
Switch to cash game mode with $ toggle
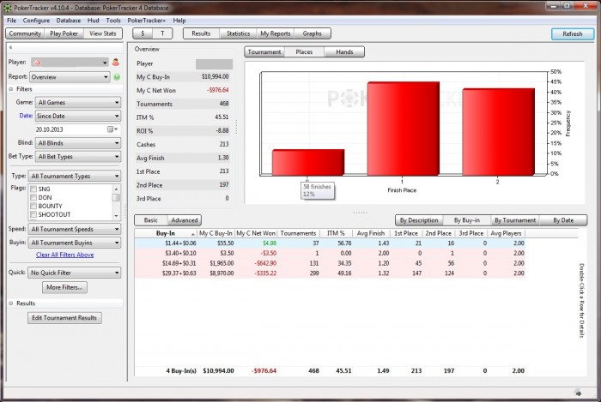coord(143,33)
